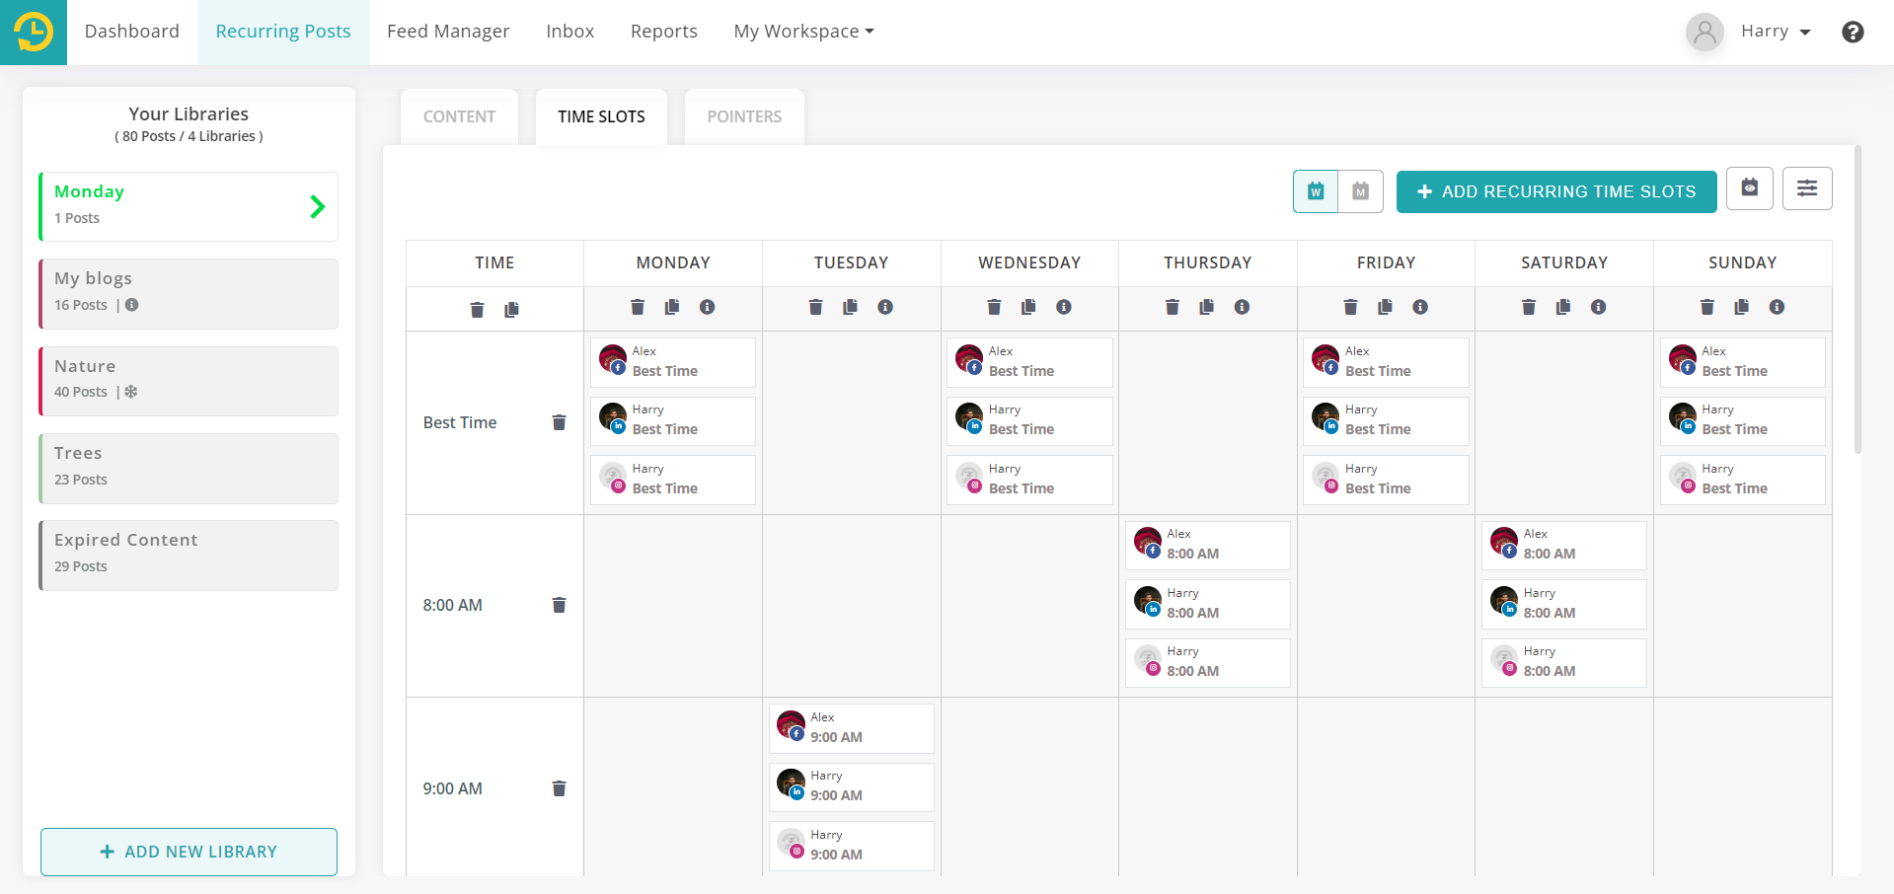
Task: Open the filter sliders control
Action: 1807,187
